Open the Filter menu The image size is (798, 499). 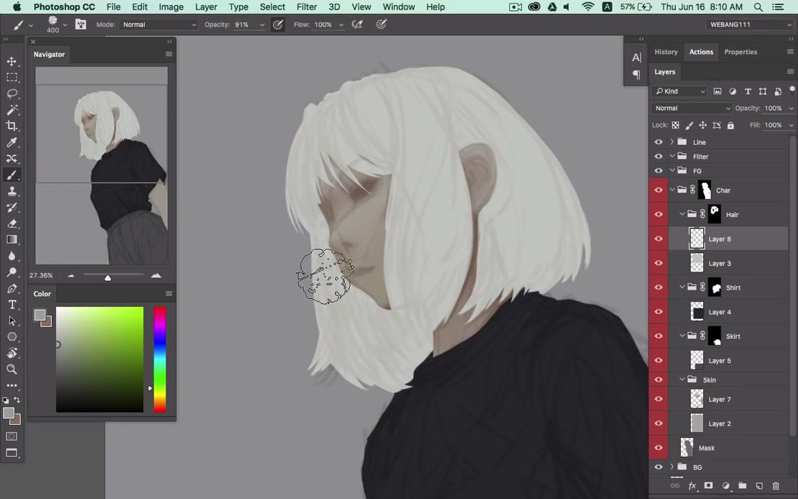pyautogui.click(x=306, y=7)
